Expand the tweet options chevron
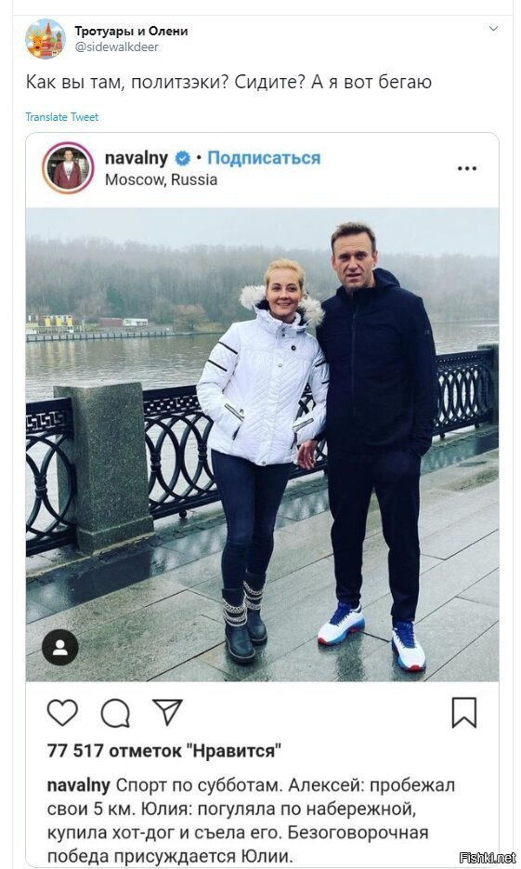The height and width of the screenshot is (869, 521). 493,28
